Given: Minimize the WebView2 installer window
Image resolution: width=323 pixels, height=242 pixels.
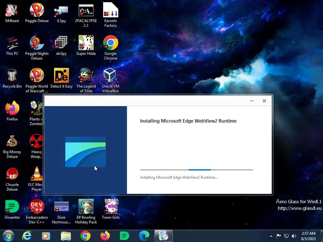Looking at the screenshot, I should click(251, 101).
